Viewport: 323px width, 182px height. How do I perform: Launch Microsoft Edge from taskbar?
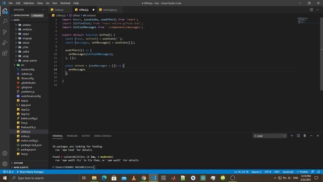click(x=104, y=178)
